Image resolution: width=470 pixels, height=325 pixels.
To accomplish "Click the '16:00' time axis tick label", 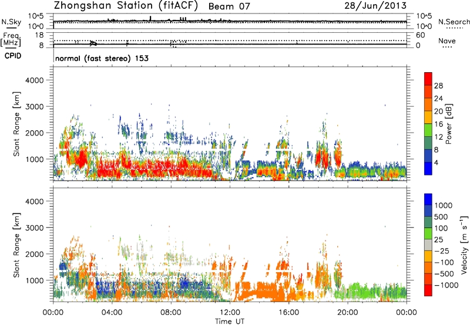I will [288, 313].
